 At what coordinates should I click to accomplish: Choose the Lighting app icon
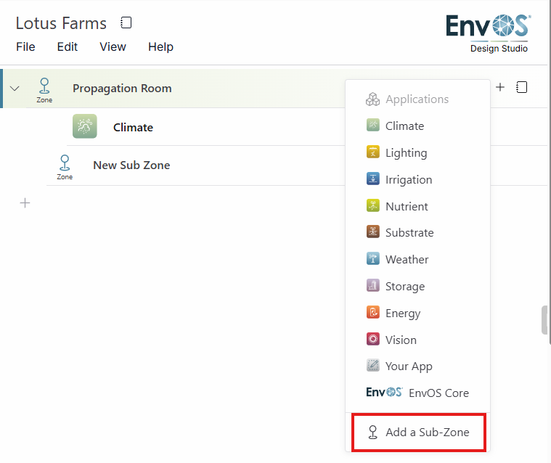(x=373, y=152)
